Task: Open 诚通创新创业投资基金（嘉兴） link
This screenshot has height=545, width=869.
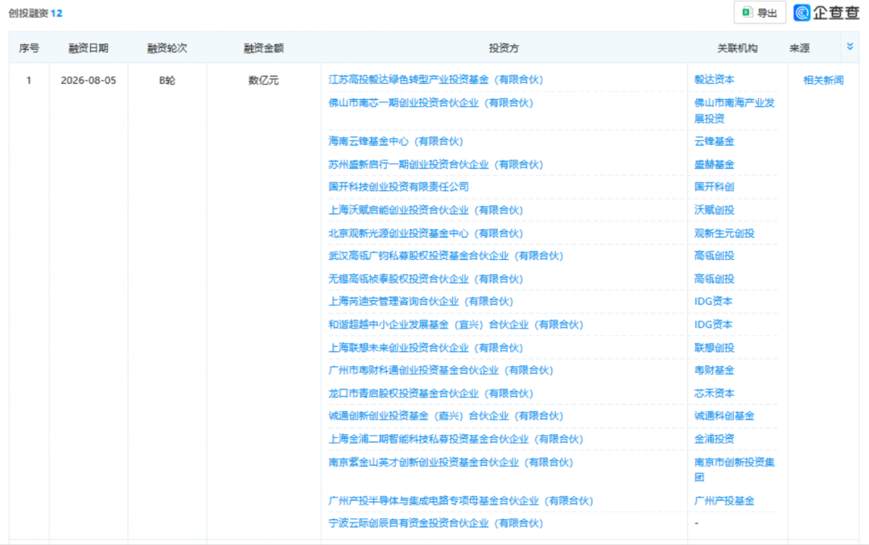Action: 446,416
